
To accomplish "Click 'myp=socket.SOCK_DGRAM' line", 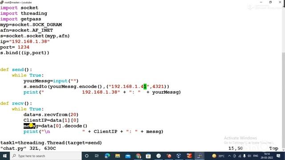I will [31, 25].
